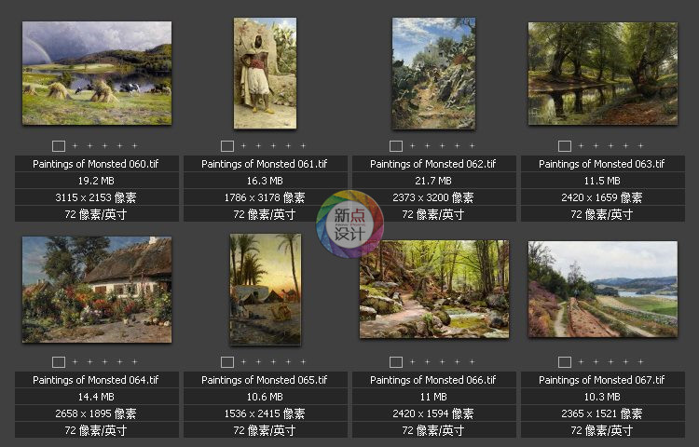Click the 2658 x 1895 dimensions text
The image size is (699, 447).
coord(96,413)
